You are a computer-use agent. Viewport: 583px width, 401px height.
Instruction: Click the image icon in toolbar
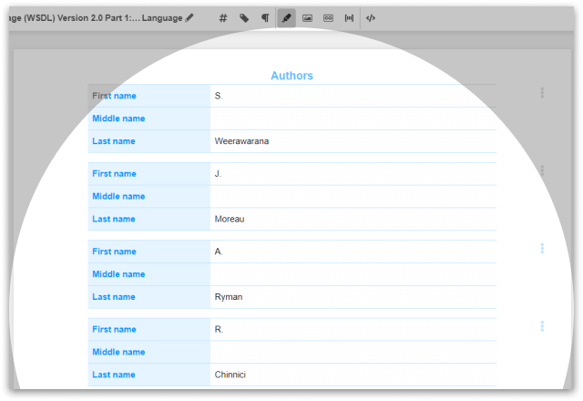[307, 17]
